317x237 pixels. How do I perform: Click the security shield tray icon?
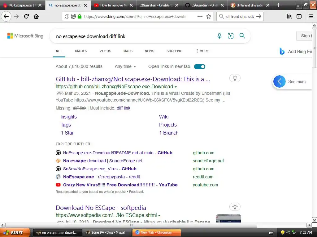click(x=283, y=232)
